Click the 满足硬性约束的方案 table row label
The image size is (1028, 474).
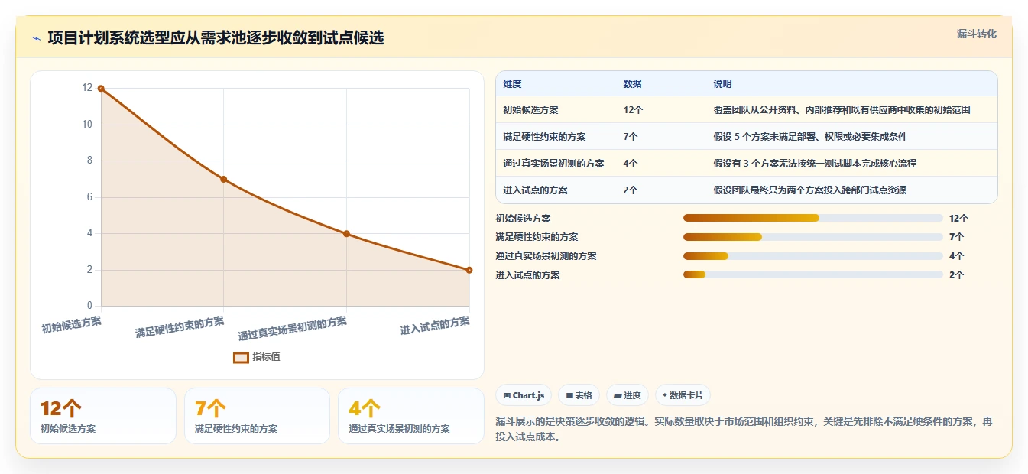(x=544, y=137)
